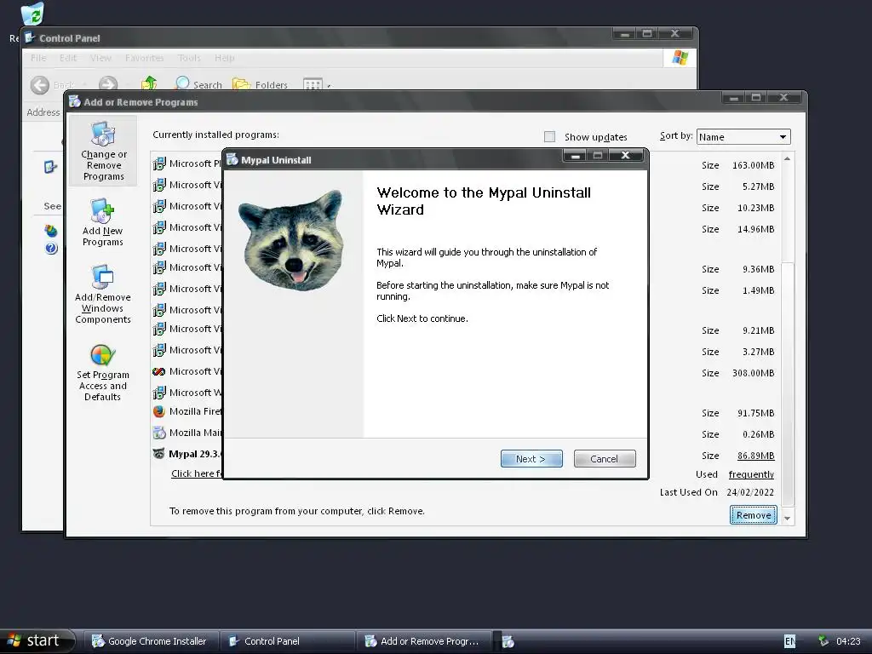Open the 'Click here' support information link
This screenshot has width=872, height=654.
[197, 473]
